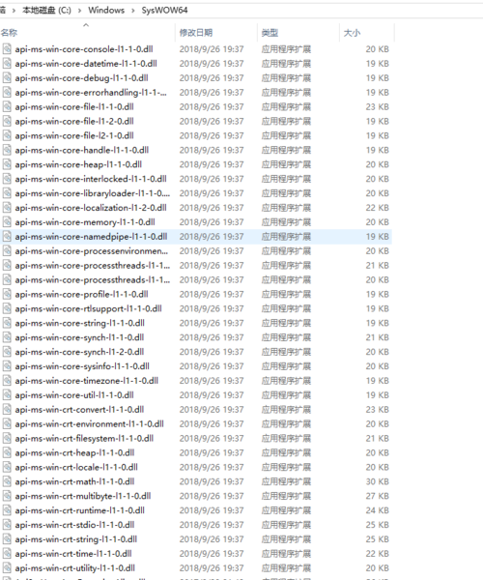Click the api-ms-win-crt-utility-l1-1-0.dll file icon
The image size is (483, 580).
[x=7, y=568]
